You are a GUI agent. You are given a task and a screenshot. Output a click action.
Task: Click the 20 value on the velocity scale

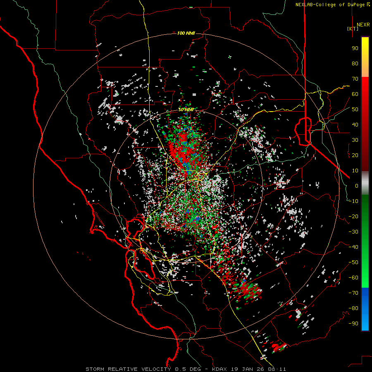[355, 155]
